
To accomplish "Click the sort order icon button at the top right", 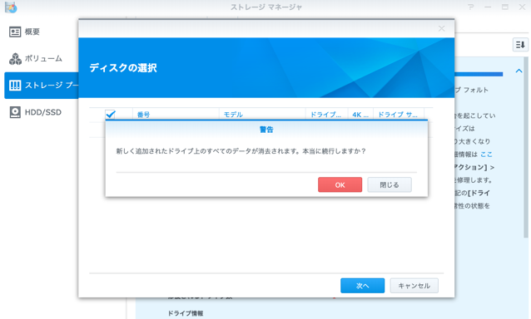I will [x=520, y=45].
